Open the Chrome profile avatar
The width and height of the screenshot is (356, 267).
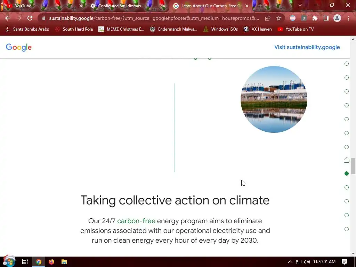(337, 18)
